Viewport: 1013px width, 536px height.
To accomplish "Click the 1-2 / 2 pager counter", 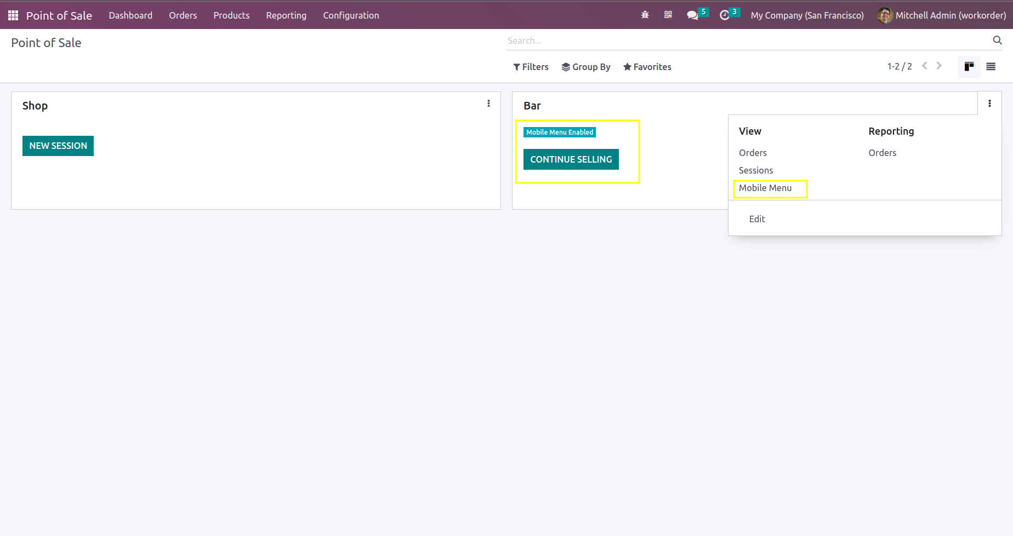I will coord(900,66).
